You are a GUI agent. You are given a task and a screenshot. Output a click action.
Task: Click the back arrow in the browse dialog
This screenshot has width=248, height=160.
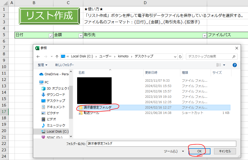(x=38, y=57)
